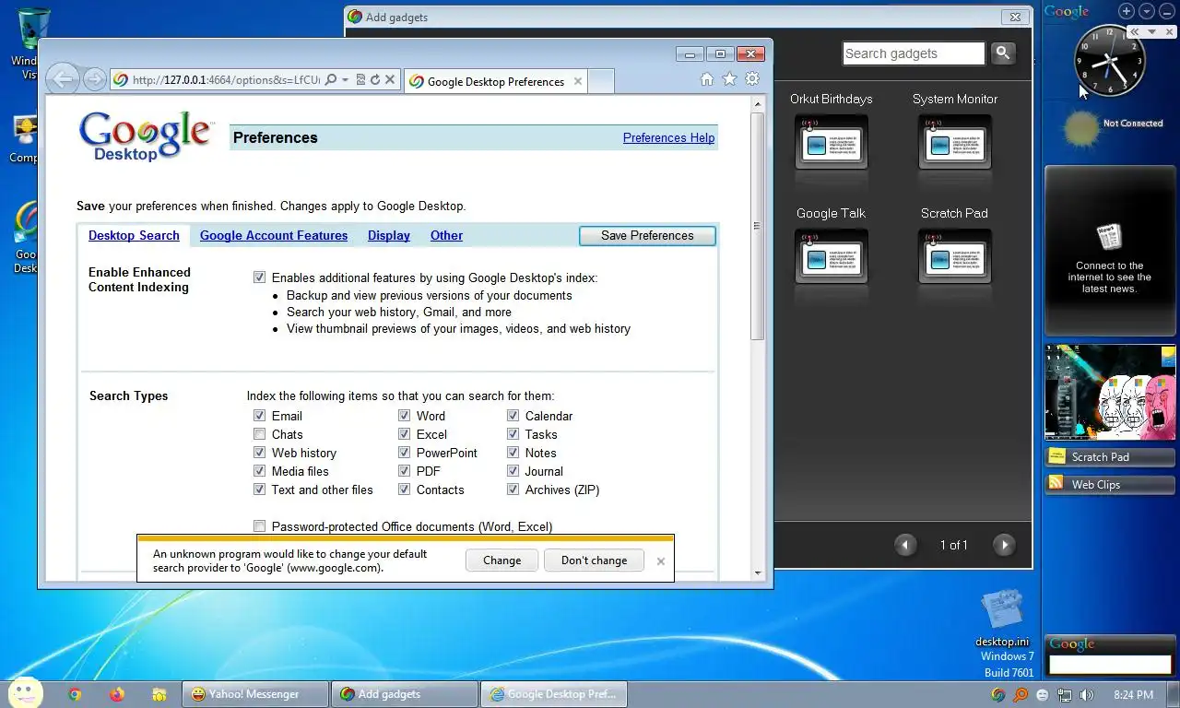The image size is (1180, 708).
Task: Switch to Google Account Features tab
Action: [274, 235]
